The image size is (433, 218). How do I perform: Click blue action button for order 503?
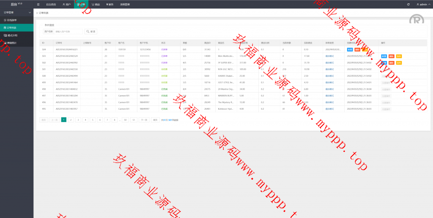pos(384,56)
